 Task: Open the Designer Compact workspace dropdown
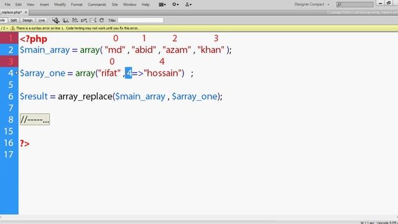(x=312, y=4)
